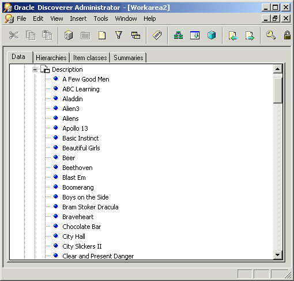Click the New Join toolbar icon

[135, 35]
